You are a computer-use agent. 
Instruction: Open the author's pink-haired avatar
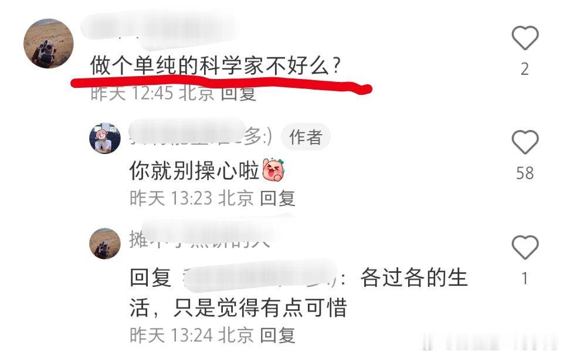105,138
